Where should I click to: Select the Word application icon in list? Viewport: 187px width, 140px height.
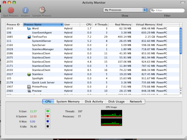29,28
